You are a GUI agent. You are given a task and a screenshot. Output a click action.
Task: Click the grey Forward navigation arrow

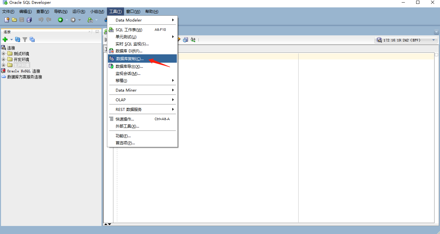73,20
